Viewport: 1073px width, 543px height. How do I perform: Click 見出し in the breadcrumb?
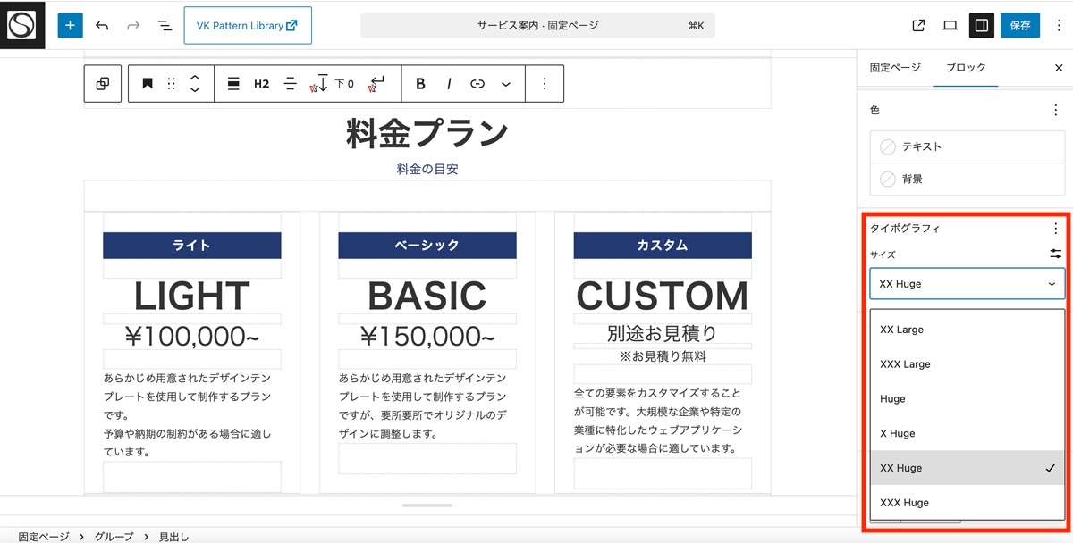[x=174, y=537]
